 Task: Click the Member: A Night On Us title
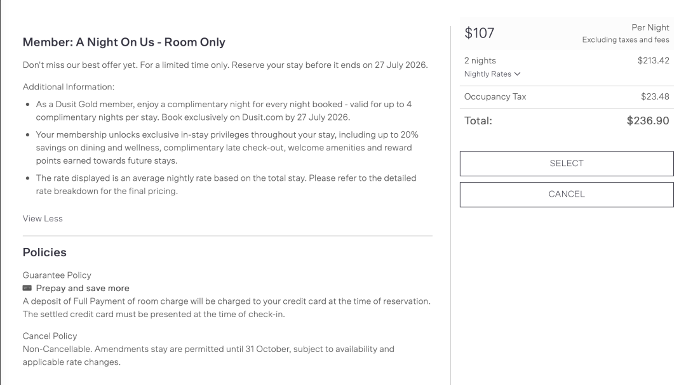[x=124, y=42]
